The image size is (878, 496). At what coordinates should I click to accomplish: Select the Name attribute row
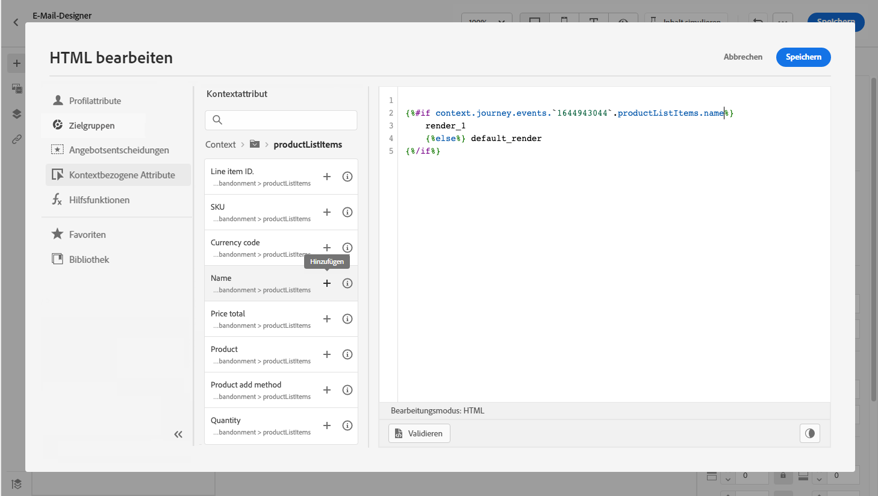[281, 283]
